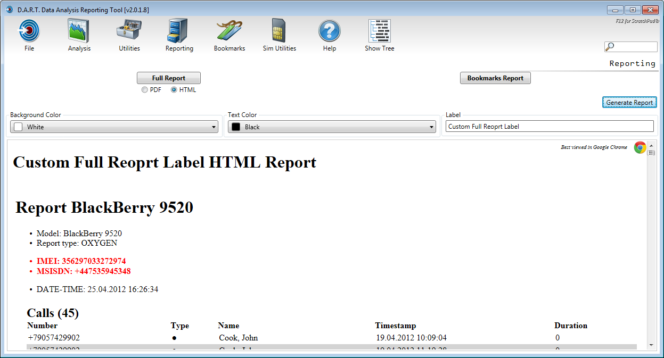Screen dimensions: 664x358
Task: Minimize the D.A.R.T. window
Action: (616, 10)
